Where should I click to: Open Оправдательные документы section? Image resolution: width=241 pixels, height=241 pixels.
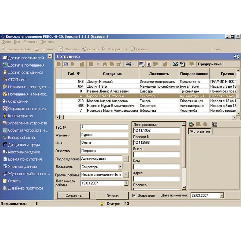pos(26,108)
